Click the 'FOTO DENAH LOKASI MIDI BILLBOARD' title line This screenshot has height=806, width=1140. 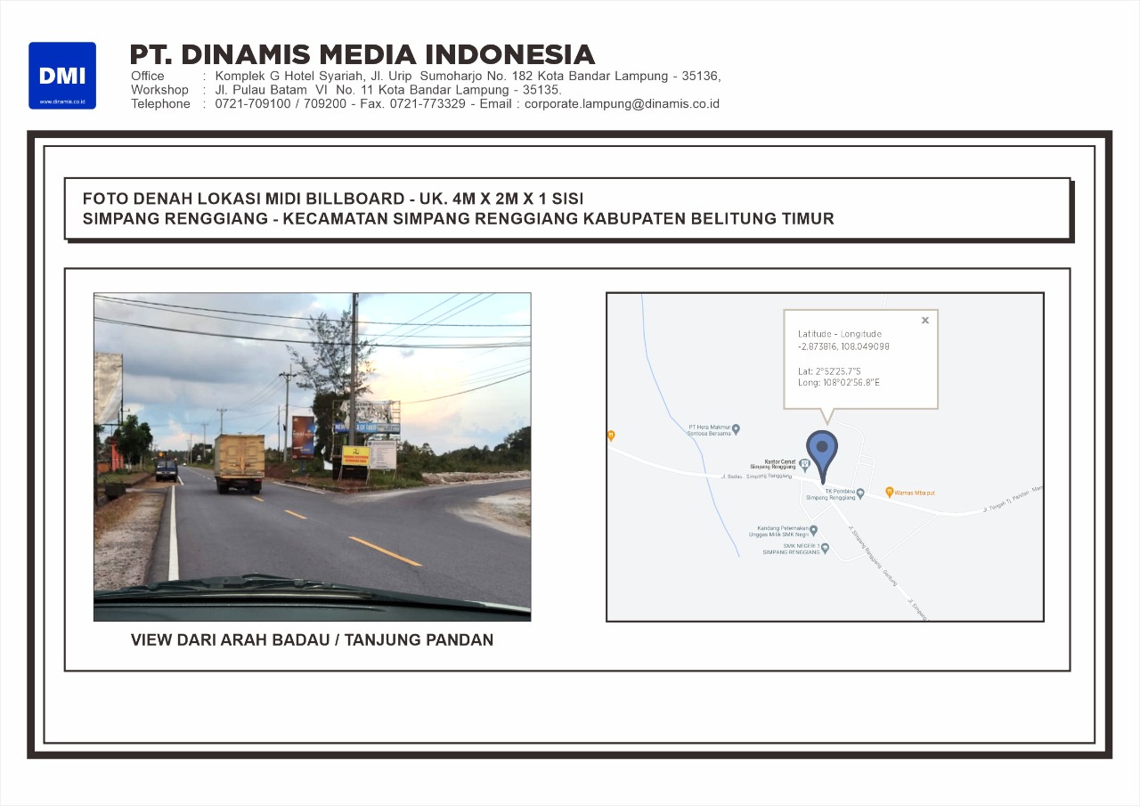point(333,199)
